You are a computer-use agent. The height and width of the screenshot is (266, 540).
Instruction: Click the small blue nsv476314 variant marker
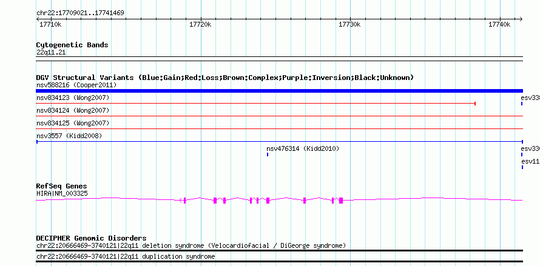click(x=268, y=155)
